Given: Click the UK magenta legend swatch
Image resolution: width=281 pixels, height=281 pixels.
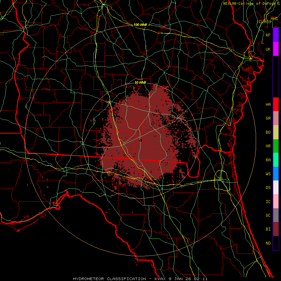Looking at the screenshot, I should pyautogui.click(x=276, y=49).
